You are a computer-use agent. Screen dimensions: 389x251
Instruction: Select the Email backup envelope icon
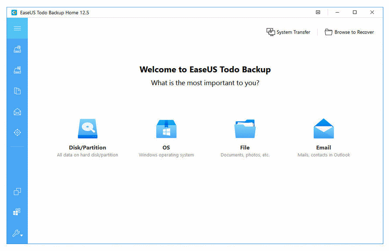pos(323,129)
